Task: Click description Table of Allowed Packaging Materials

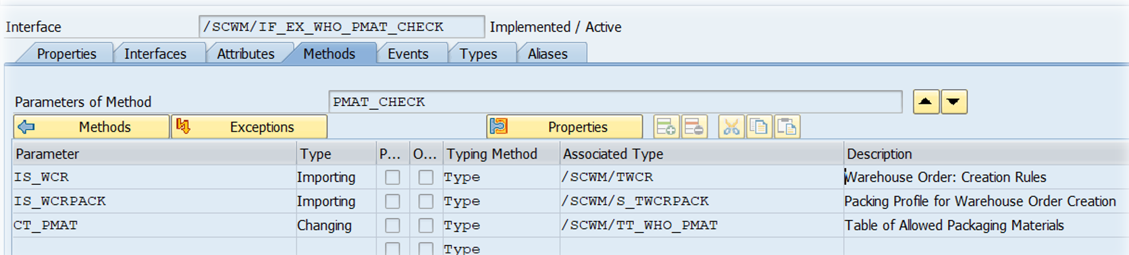Action: coord(954,225)
